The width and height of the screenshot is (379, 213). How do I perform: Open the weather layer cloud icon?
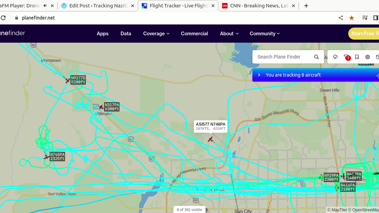point(335,57)
